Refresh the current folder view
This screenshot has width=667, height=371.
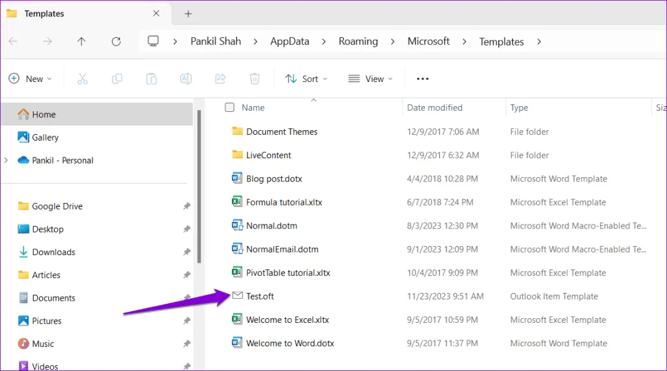(116, 42)
